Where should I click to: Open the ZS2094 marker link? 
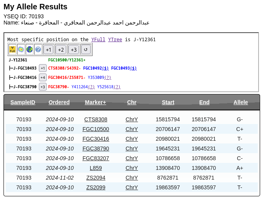(96, 178)
